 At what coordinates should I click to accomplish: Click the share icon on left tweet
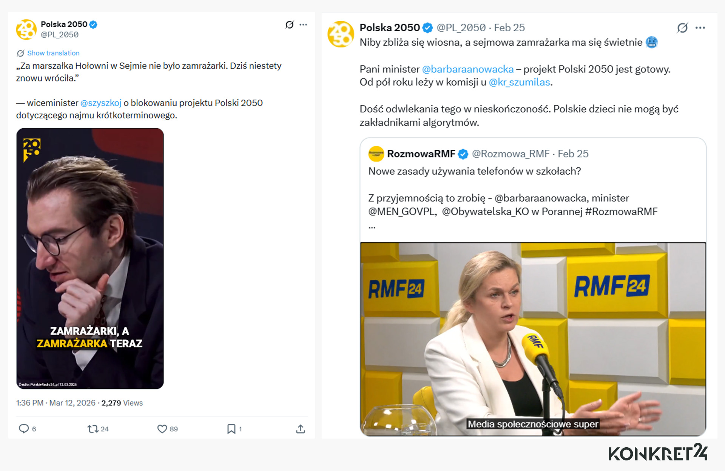[x=301, y=429]
